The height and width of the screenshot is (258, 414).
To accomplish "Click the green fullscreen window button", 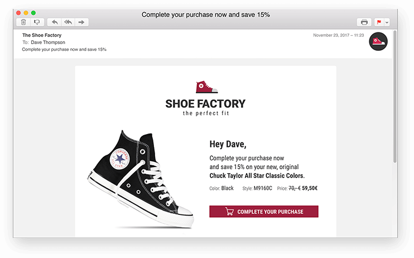I will 33,13.
